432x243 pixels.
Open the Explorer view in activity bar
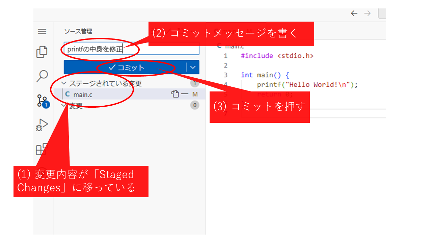pos(42,52)
